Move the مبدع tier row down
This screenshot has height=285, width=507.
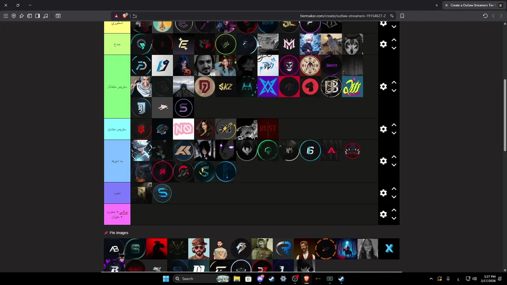point(394,48)
